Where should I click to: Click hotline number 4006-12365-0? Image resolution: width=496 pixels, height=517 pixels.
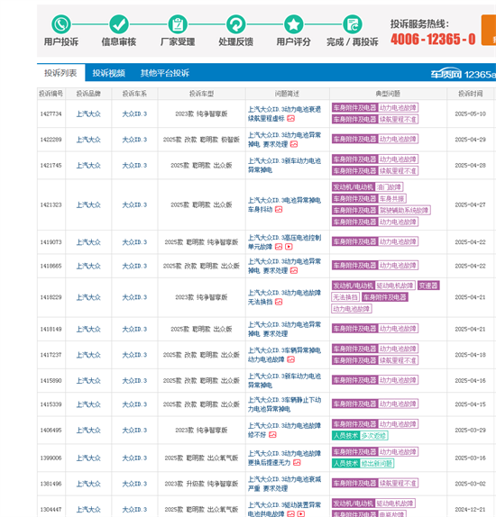(x=433, y=40)
